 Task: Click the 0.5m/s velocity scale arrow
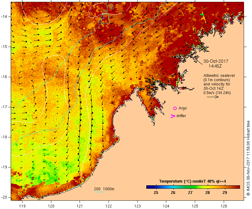(x=213, y=97)
